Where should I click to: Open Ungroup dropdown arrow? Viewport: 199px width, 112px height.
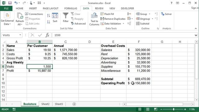tap(152, 19)
